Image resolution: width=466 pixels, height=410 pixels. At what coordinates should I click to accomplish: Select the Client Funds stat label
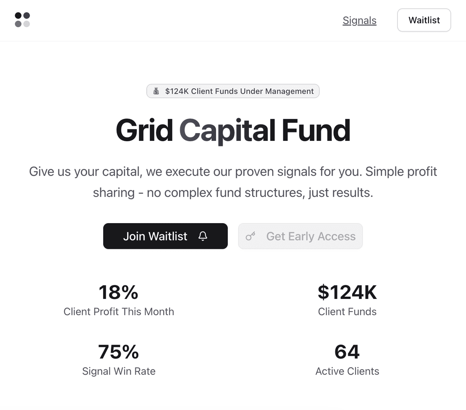[x=347, y=312]
